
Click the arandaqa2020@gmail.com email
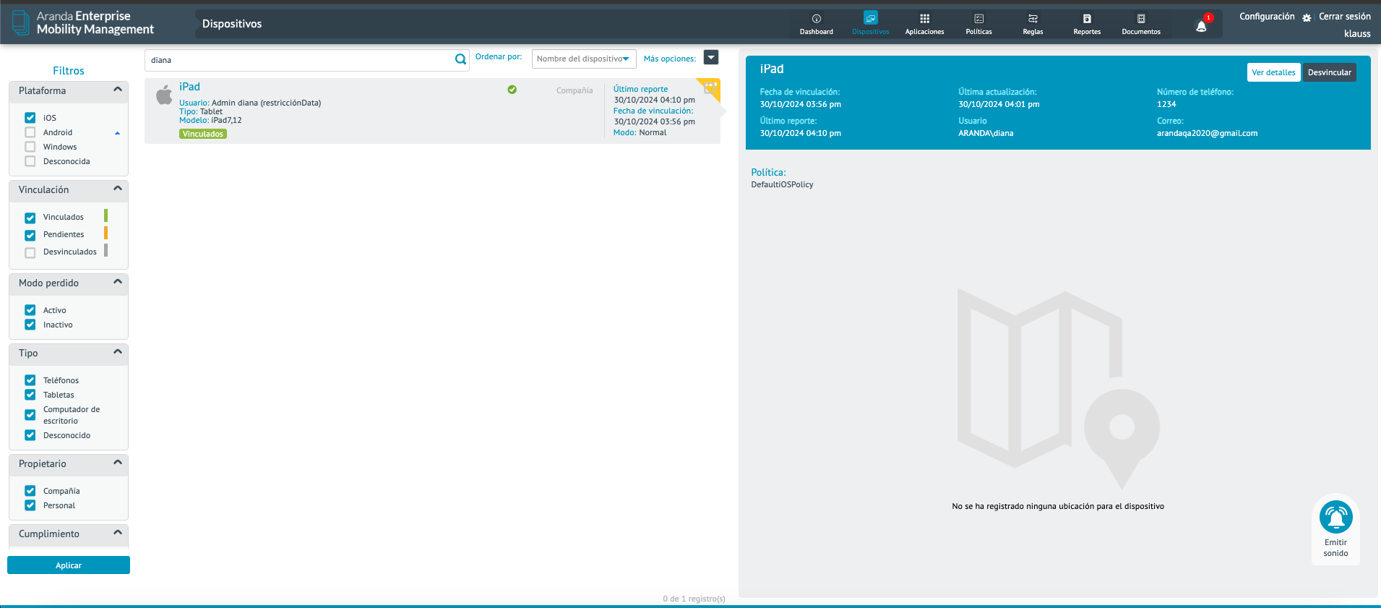tap(1207, 133)
